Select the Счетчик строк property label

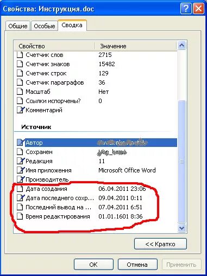[46, 73]
